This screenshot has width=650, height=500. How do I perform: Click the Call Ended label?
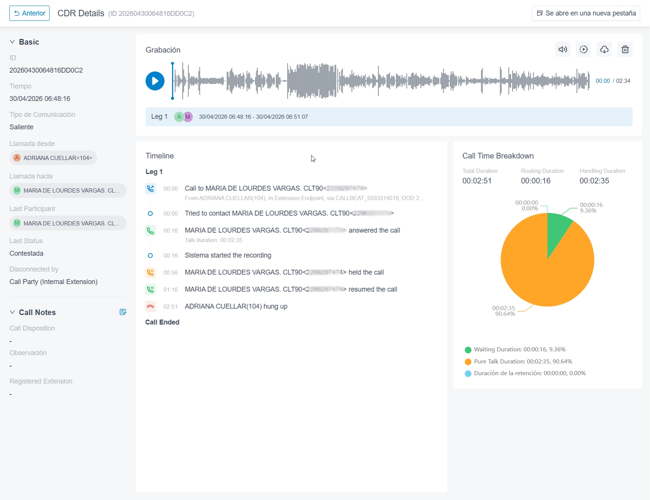162,322
